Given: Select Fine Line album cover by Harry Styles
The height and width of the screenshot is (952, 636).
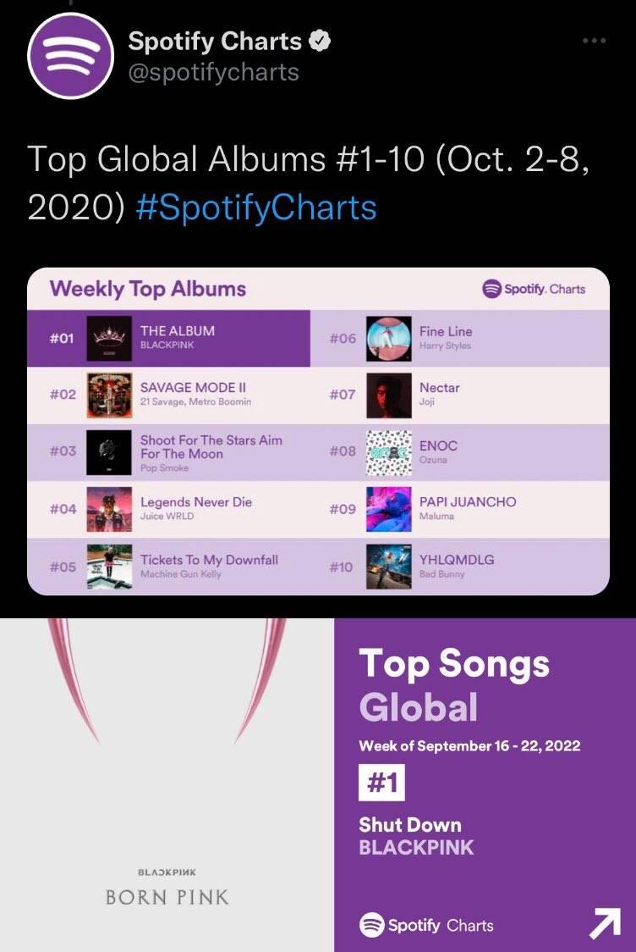Looking at the screenshot, I should (x=389, y=338).
